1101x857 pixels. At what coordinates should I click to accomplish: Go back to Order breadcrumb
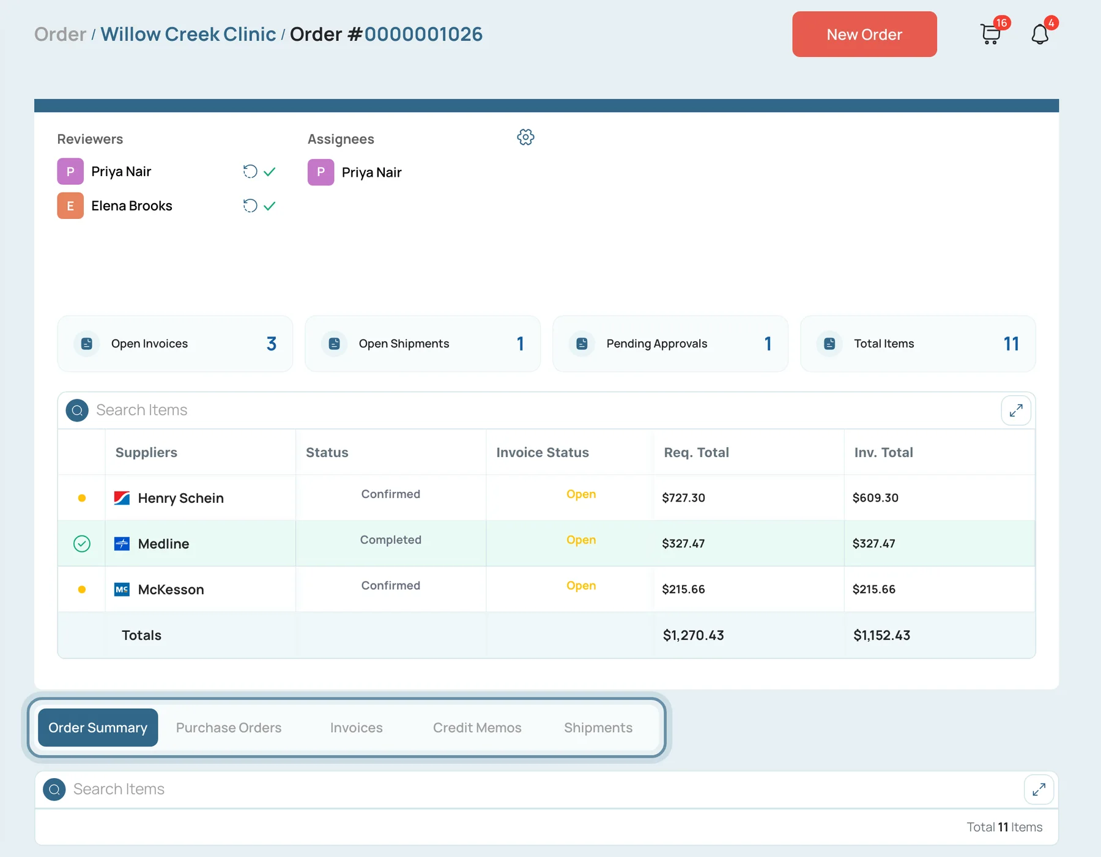(x=60, y=34)
